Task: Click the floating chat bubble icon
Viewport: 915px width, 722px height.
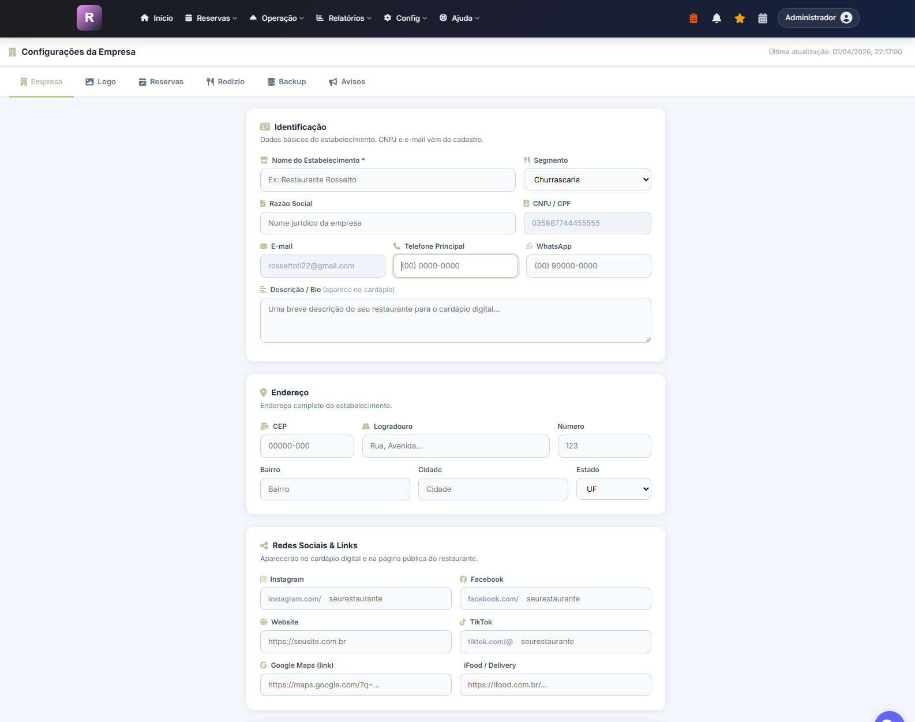Action: click(890, 717)
